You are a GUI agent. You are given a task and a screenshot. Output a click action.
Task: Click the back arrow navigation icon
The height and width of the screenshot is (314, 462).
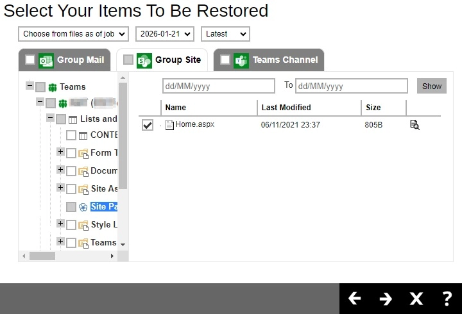pyautogui.click(x=354, y=299)
